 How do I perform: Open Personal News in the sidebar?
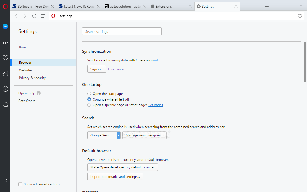pyautogui.click(x=5, y=73)
